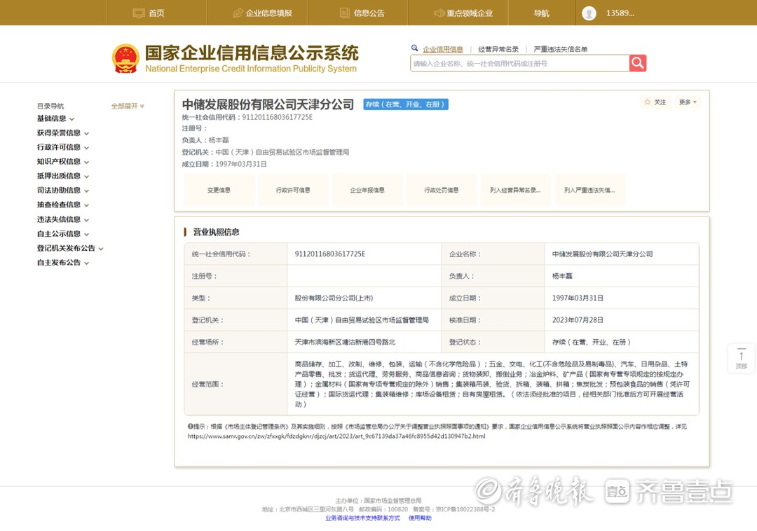The width and height of the screenshot is (757, 531).
Task: Click the star icon beside 关注
Action: pos(648,102)
